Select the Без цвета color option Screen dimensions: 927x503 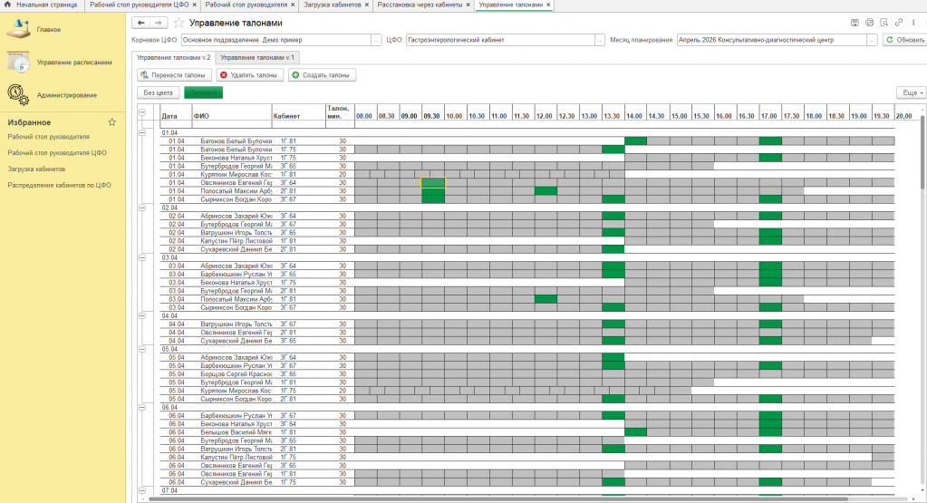158,92
